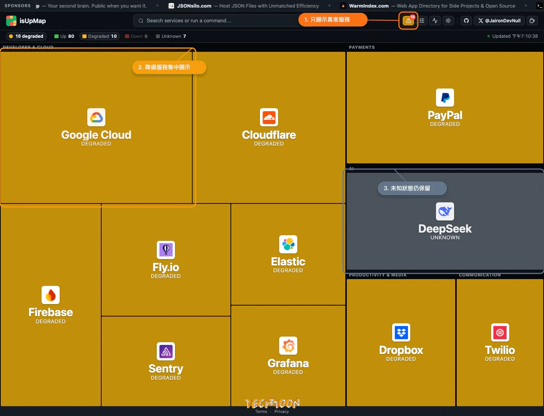This screenshot has height=416, width=544.
Task: Open the Privacy footer link
Action: pos(281,411)
